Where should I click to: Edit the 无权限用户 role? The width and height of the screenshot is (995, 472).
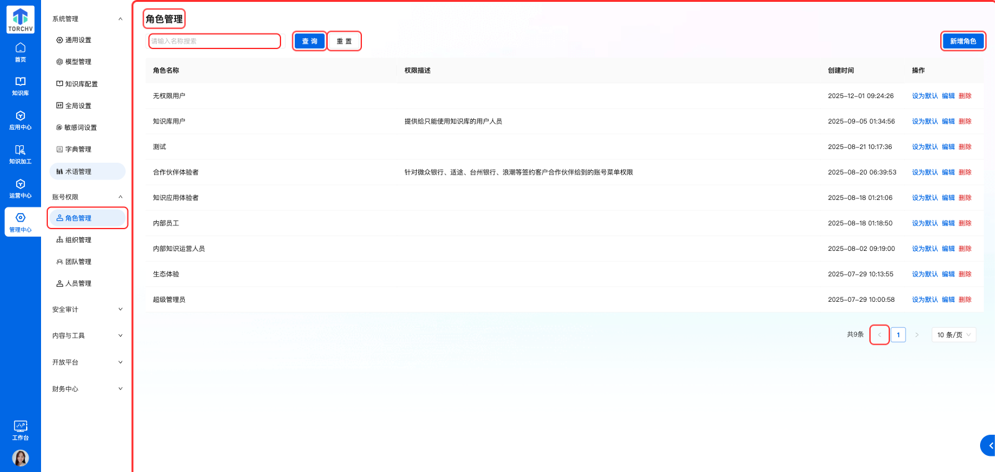click(948, 96)
